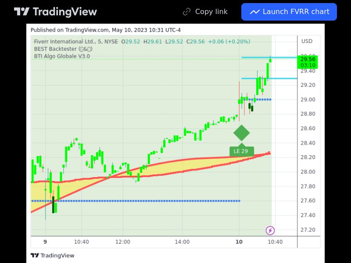The height and width of the screenshot is (263, 351).
Task: Click the green diamond long entry marker
Action: (242, 133)
